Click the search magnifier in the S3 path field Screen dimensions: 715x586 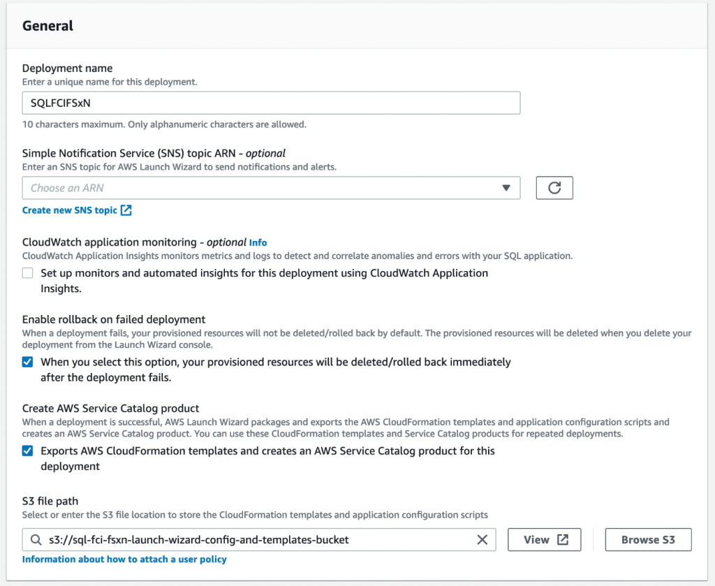coord(36,539)
